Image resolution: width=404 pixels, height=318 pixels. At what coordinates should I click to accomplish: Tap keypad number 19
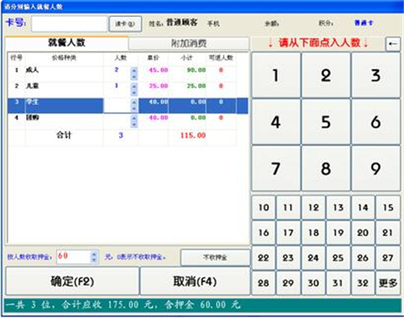click(339, 232)
